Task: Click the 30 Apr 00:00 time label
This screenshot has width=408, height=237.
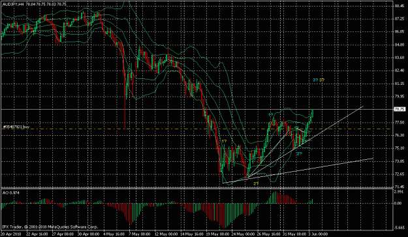Action: (88, 234)
